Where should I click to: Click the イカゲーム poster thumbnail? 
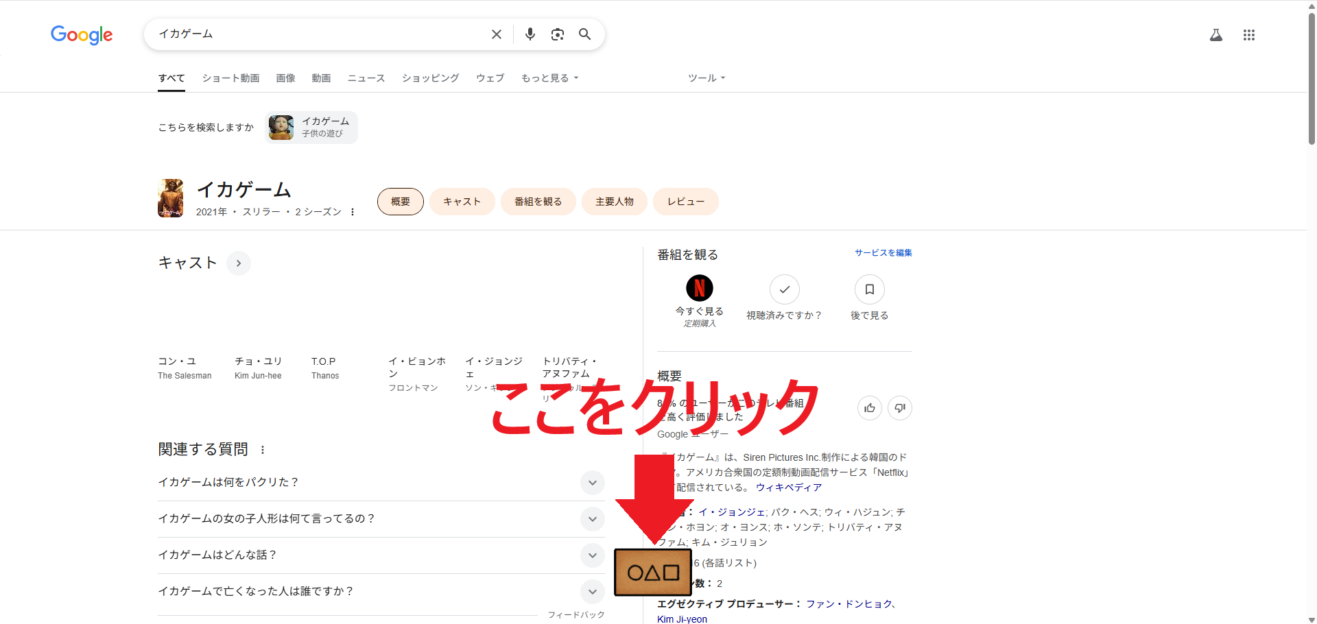pyautogui.click(x=171, y=198)
